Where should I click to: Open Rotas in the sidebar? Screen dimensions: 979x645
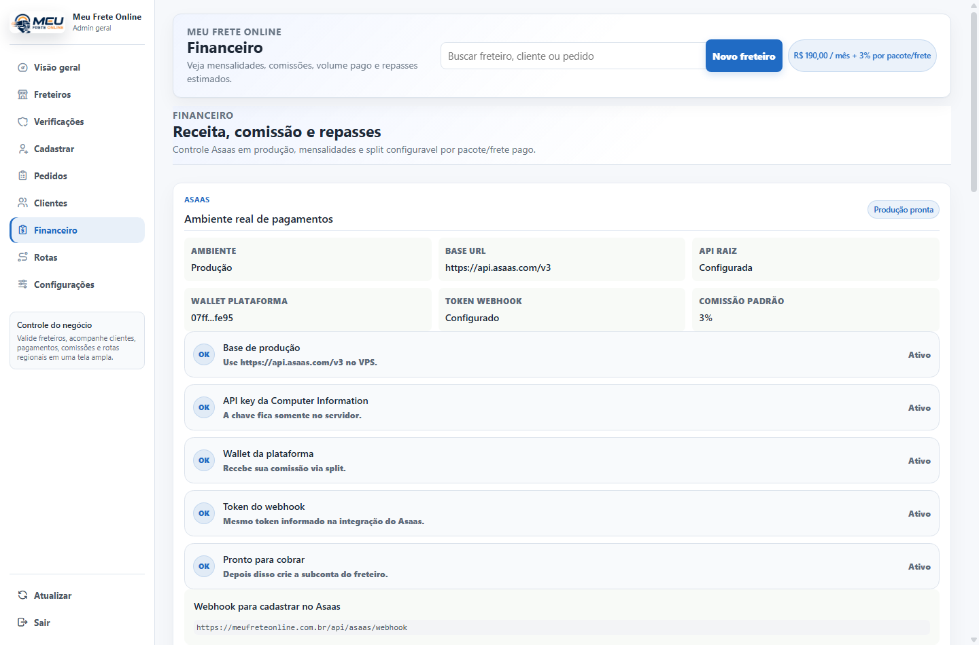(x=78, y=257)
